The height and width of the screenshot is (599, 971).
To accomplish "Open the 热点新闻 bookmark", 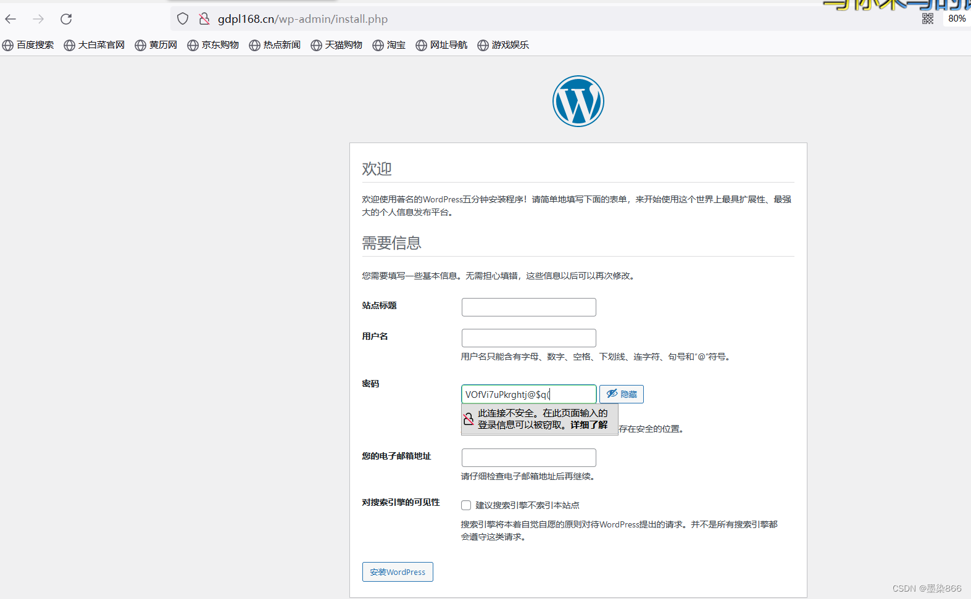I will click(x=275, y=45).
